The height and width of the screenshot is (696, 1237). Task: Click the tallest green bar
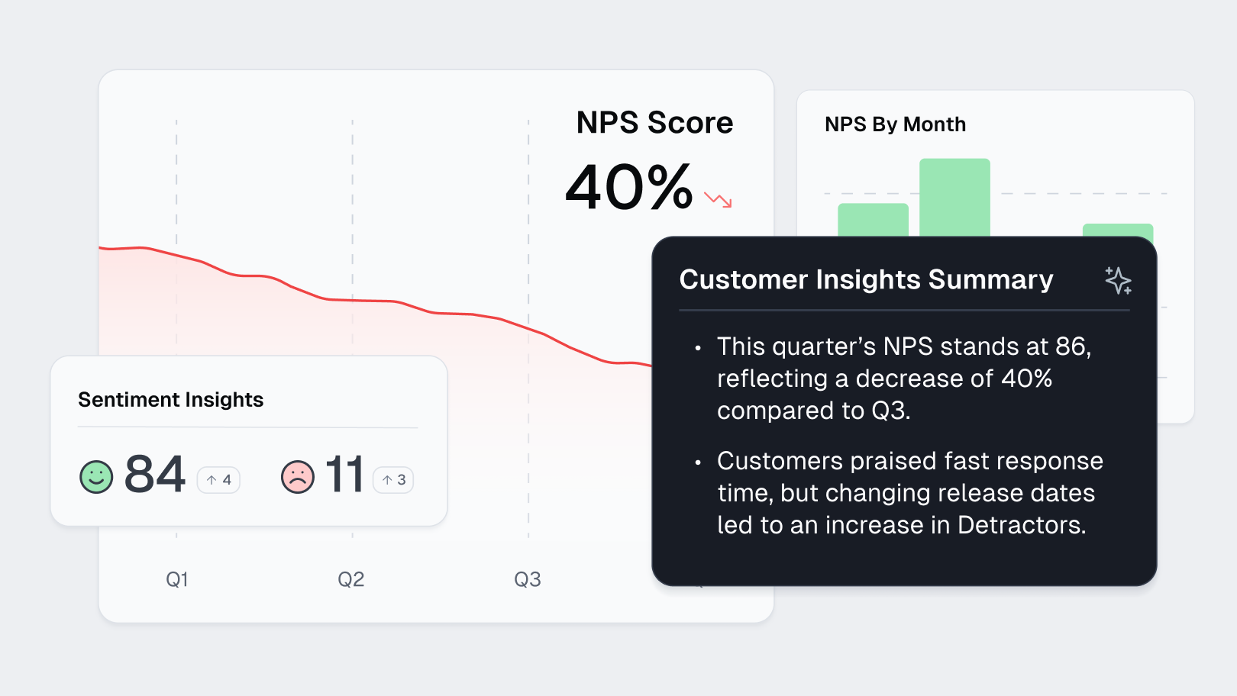pos(954,197)
